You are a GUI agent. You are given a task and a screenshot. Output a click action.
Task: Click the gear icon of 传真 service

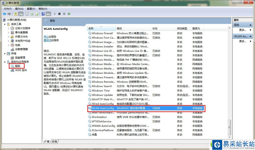tap(90, 135)
